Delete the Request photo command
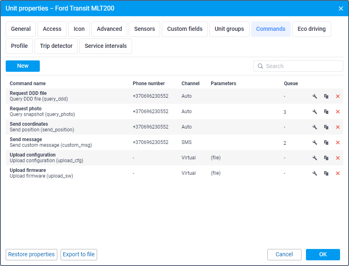Viewport: 349px width, 266px height. 338,112
